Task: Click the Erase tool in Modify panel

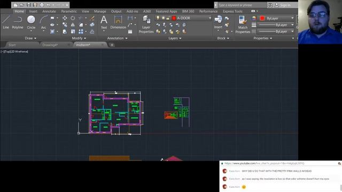Action: 92,18
